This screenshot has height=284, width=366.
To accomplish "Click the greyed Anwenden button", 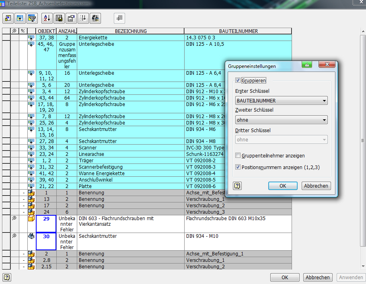I will click(x=351, y=278).
